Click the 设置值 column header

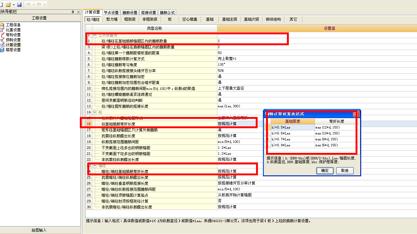point(317,28)
